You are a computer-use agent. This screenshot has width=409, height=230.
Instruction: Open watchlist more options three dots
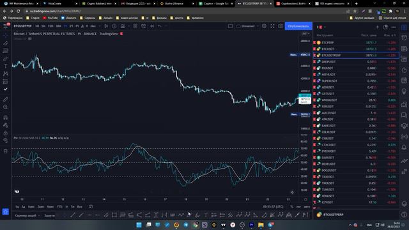tap(394, 27)
